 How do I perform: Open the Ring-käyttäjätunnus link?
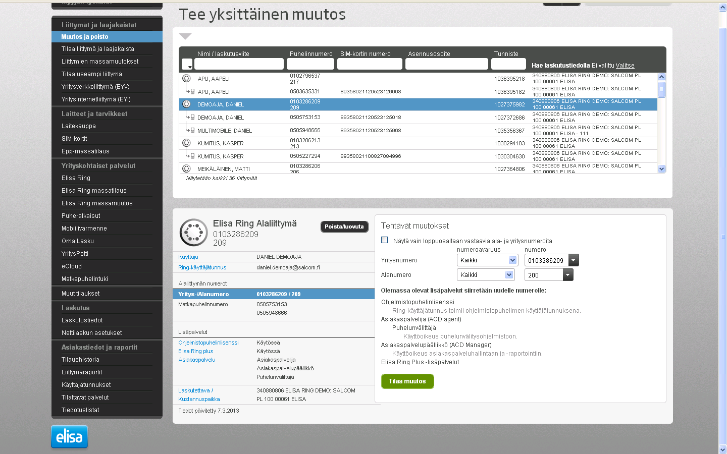(x=202, y=267)
